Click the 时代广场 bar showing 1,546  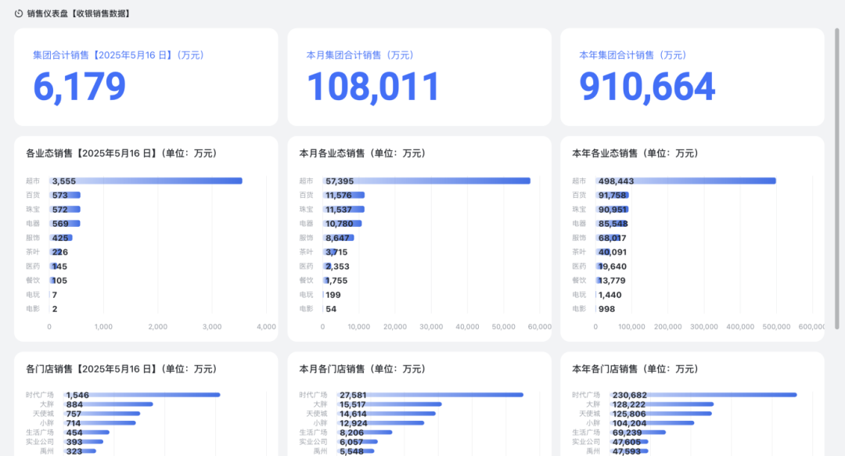[142, 395]
